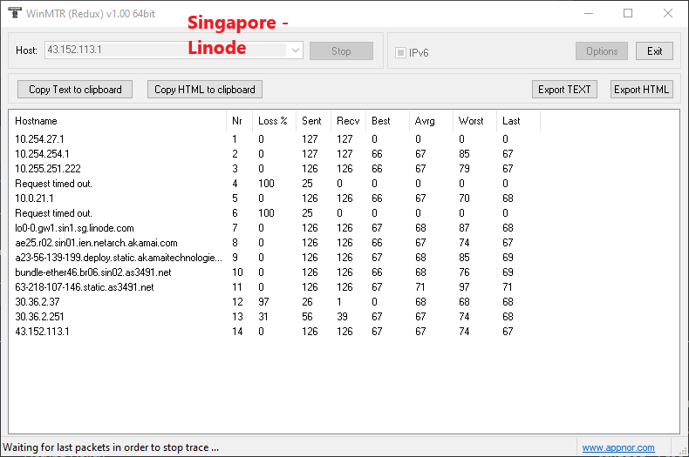Minimize the WinMTR window
The height and width of the screenshot is (457, 689).
589,13
